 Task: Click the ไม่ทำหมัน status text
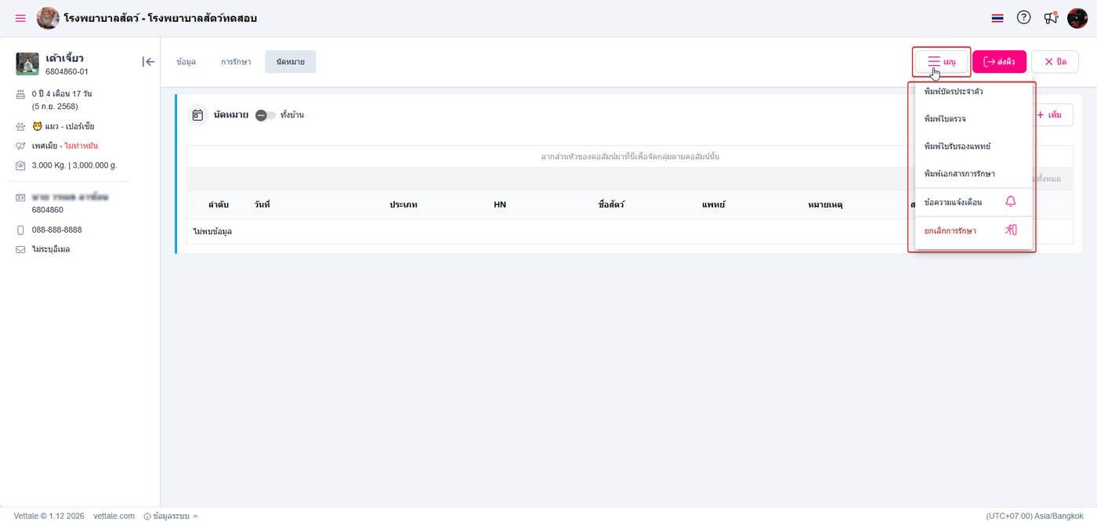pyautogui.click(x=81, y=146)
